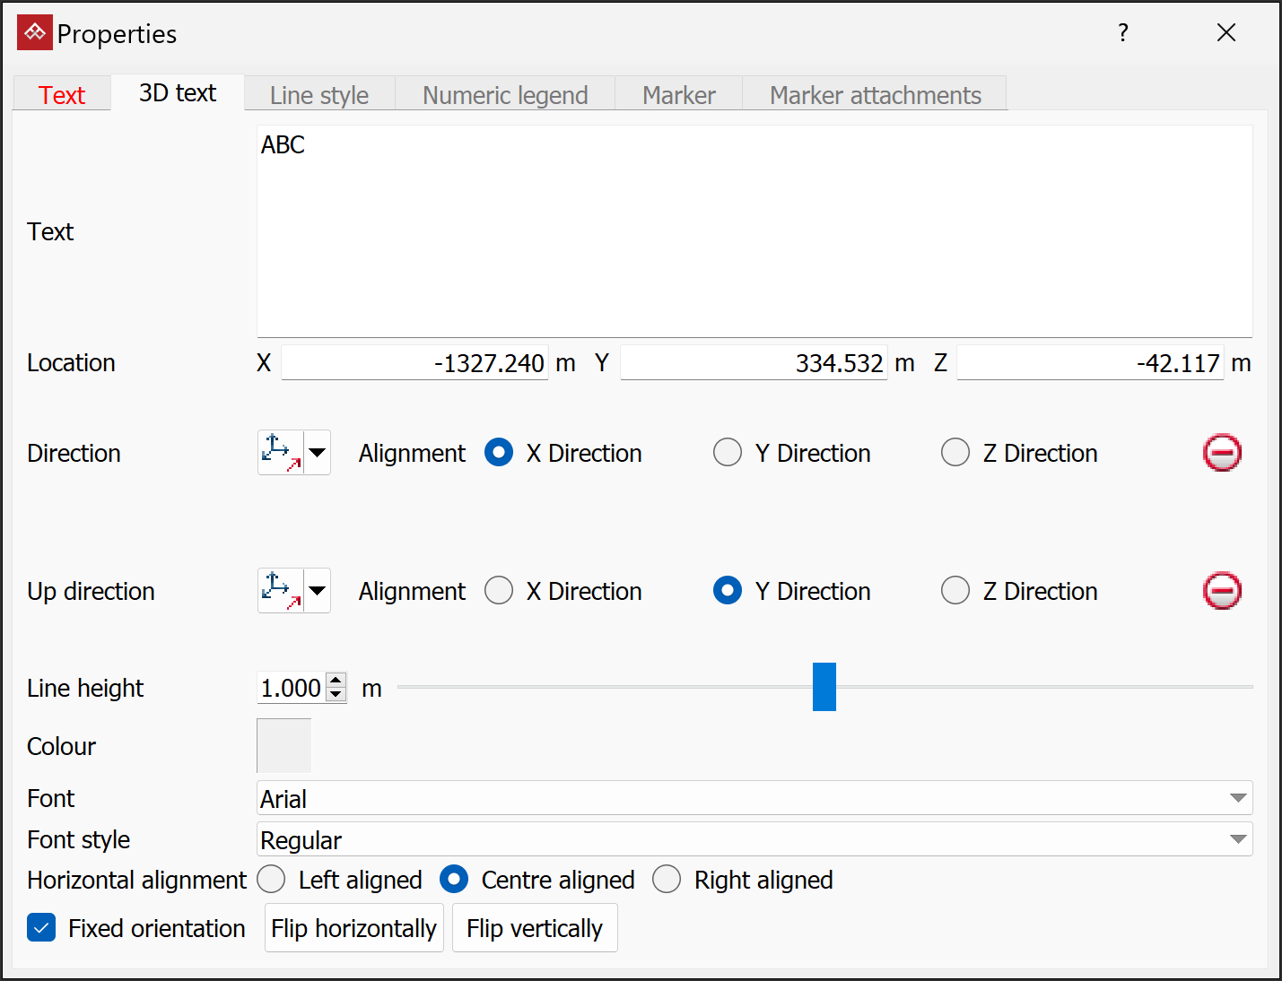
Task: Click the X location input field
Action: 415,363
